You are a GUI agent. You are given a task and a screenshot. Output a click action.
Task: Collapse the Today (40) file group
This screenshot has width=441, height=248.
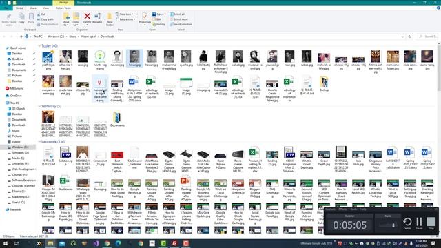(x=39, y=46)
